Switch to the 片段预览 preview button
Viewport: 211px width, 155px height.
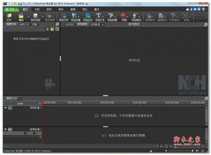tap(70, 25)
